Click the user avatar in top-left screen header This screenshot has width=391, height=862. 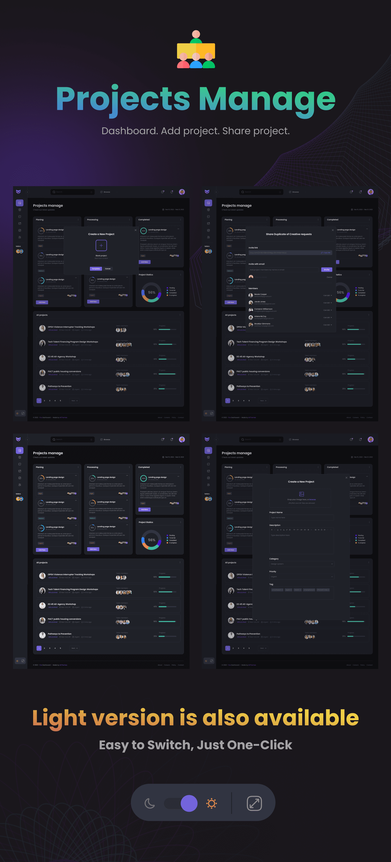point(182,192)
